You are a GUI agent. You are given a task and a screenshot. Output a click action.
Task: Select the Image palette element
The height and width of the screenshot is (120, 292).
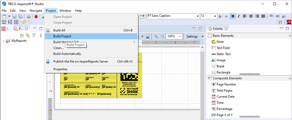click(x=219, y=60)
